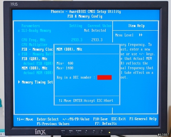
Task: Click the monitor's right arrow button
Action: (x=94, y=133)
